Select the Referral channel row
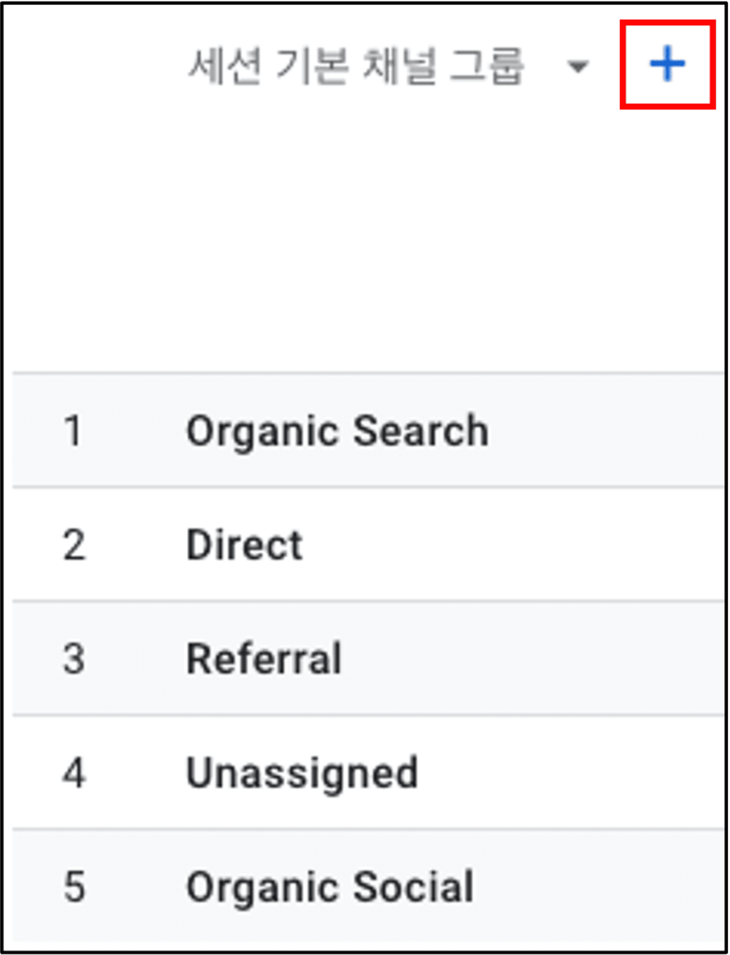Screen dimensions: 730x955 point(368,657)
